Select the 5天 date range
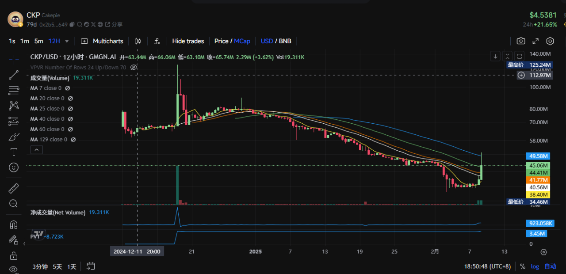 tap(57, 266)
